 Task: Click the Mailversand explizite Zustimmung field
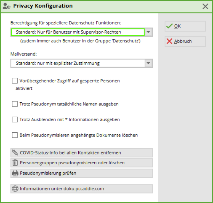point(78,63)
